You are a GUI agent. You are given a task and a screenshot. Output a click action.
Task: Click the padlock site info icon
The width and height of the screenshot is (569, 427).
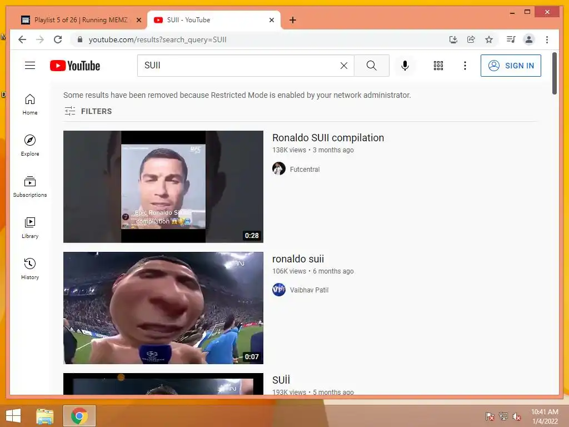click(80, 39)
